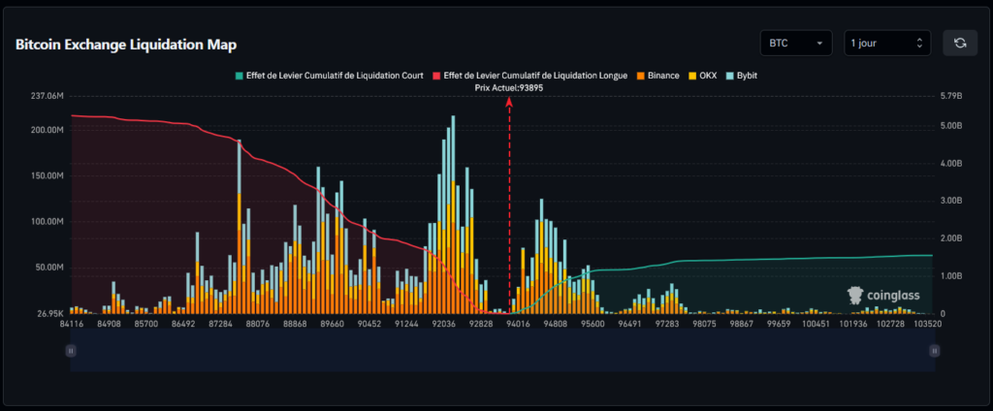The width and height of the screenshot is (993, 411).
Task: Click the up/down arrows of 1 jour selector
Action: pyautogui.click(x=919, y=44)
